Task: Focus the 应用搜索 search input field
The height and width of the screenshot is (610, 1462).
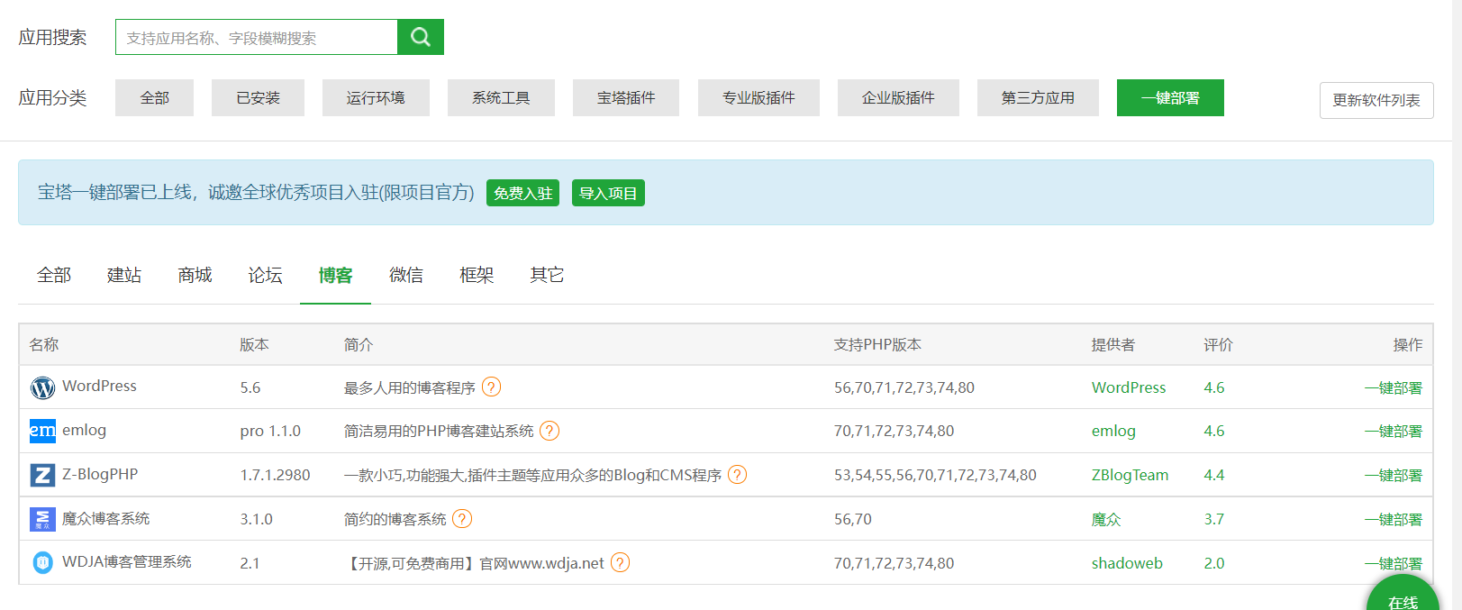Action: tap(257, 37)
